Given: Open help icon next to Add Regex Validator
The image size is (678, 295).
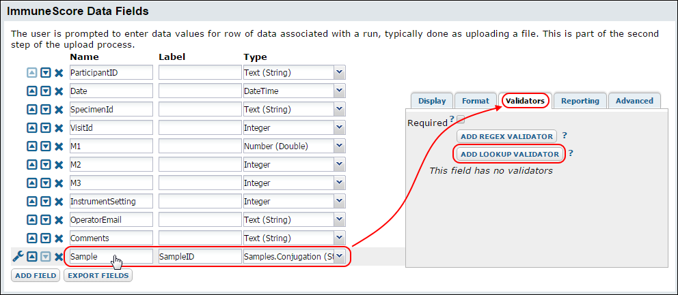Looking at the screenshot, I should 565,136.
